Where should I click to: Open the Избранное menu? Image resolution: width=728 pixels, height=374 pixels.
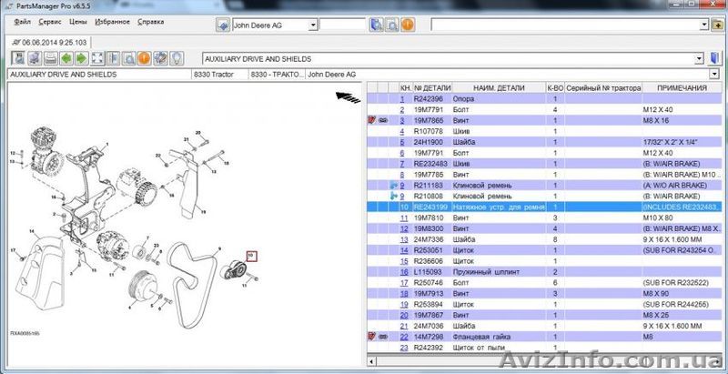coord(113,20)
